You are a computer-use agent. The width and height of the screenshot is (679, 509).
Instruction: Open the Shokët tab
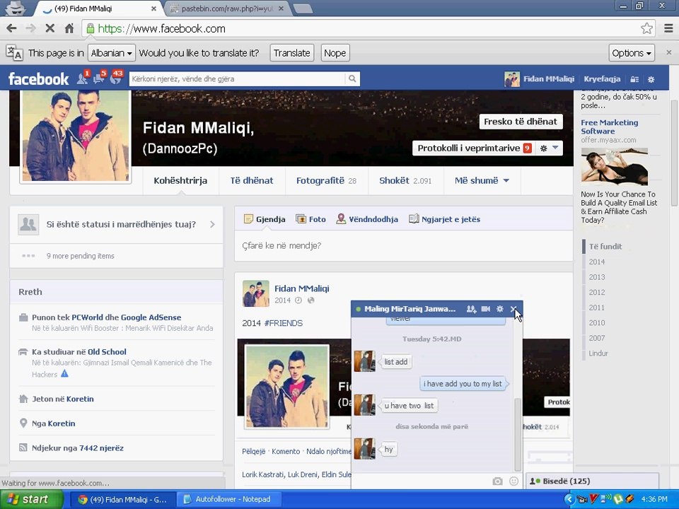405,180
